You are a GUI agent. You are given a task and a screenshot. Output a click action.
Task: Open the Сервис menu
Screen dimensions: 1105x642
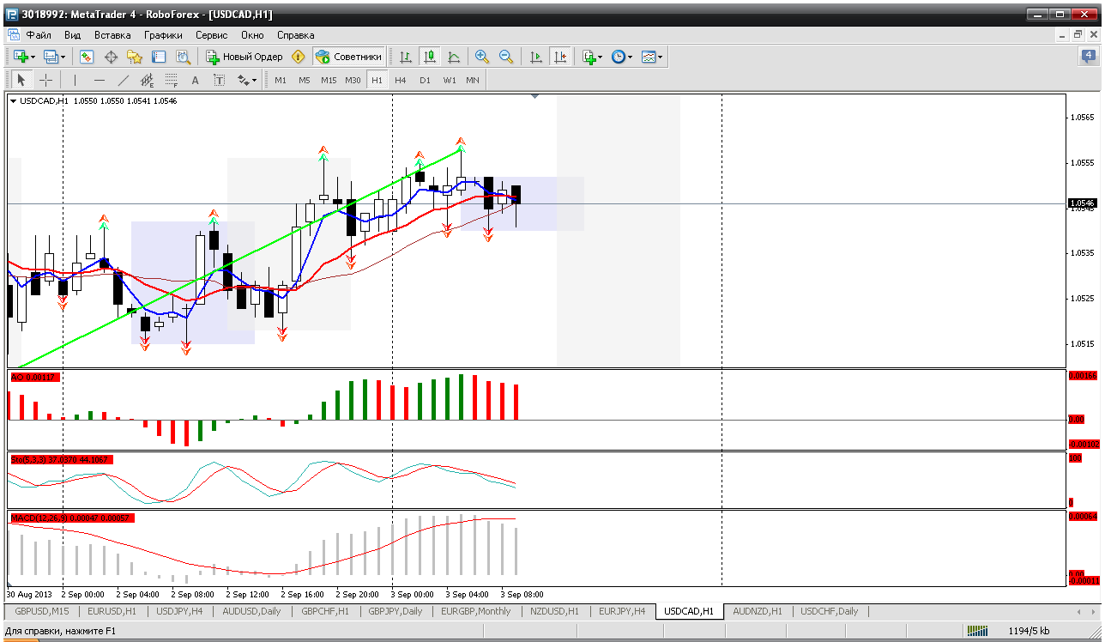(x=212, y=35)
